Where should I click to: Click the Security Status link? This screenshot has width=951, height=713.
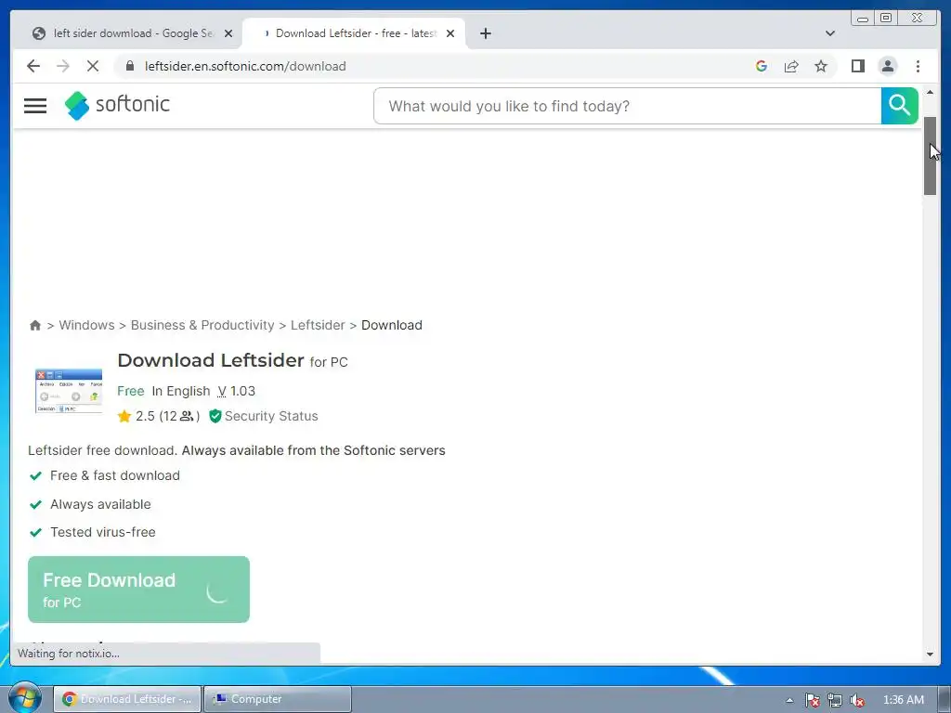pyautogui.click(x=271, y=416)
